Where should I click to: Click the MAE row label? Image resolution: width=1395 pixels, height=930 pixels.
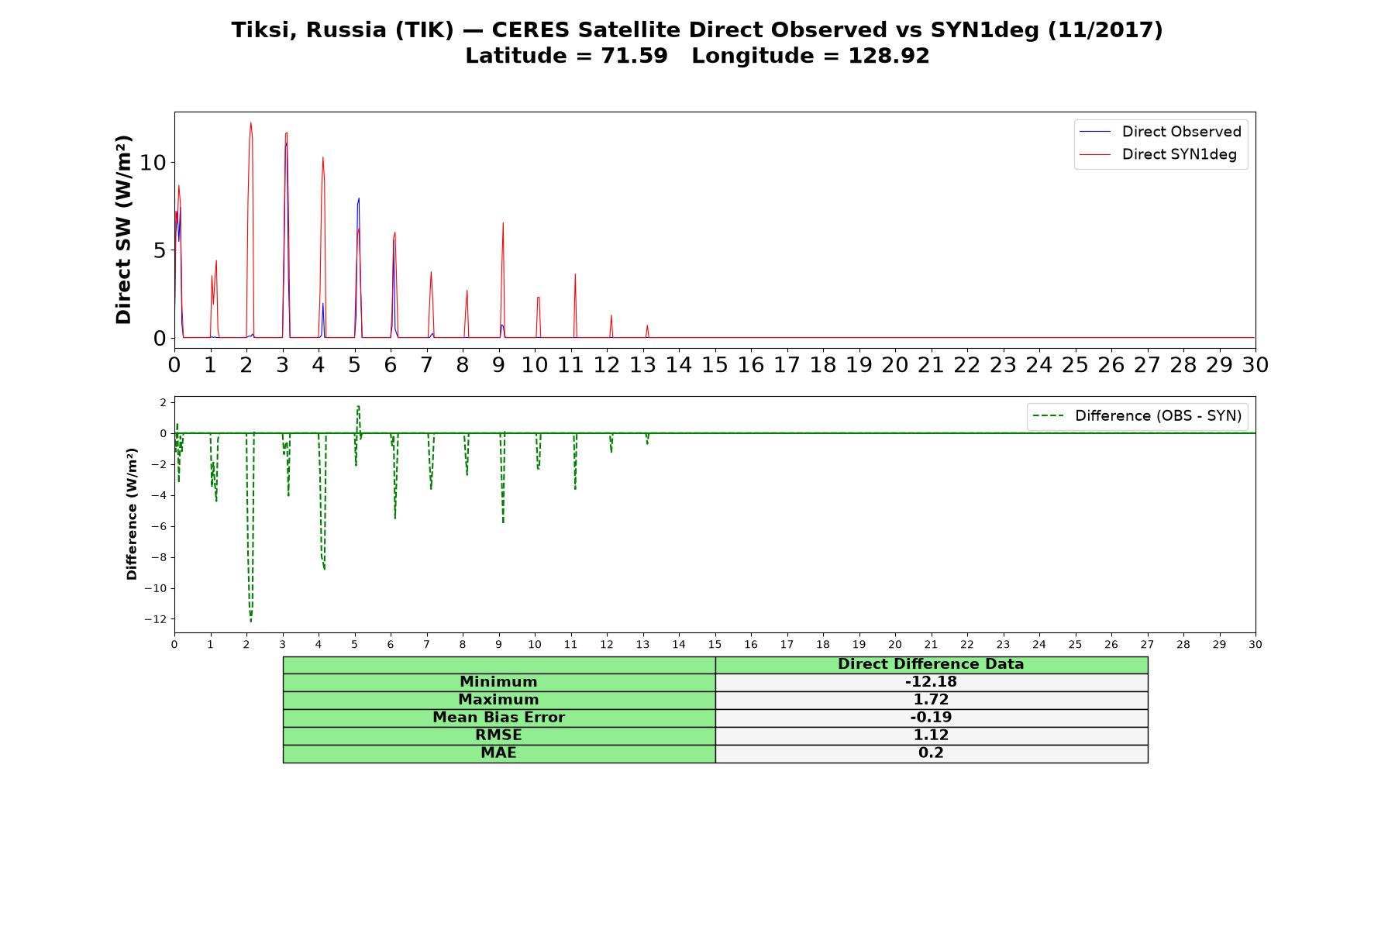[x=498, y=753]
